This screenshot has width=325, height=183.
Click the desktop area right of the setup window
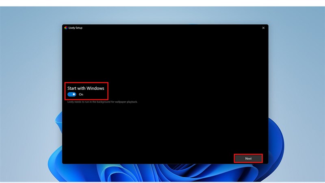pos(297,81)
